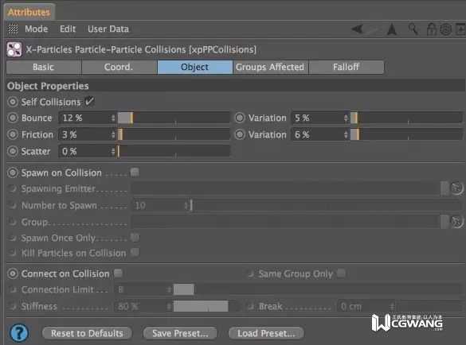Click the Bounce value stepper arrows
The width and height of the screenshot is (466, 345).
[113, 118]
